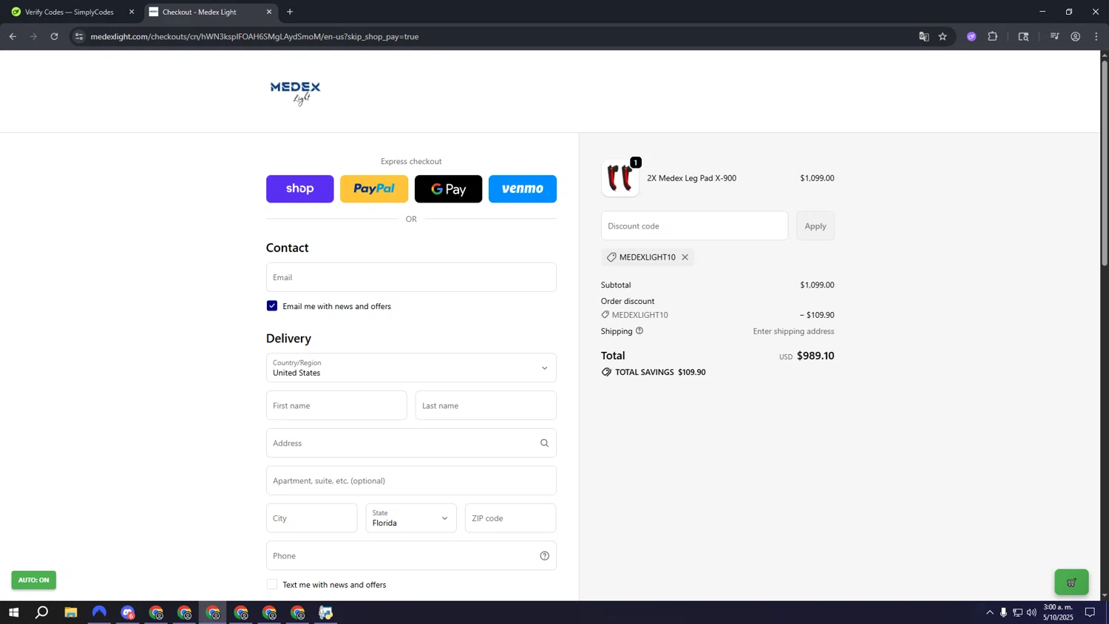Check Text me with news and offers

(x=272, y=585)
